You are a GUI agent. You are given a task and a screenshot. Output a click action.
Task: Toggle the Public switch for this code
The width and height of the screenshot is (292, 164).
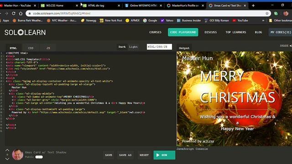pyautogui.click(x=39, y=157)
